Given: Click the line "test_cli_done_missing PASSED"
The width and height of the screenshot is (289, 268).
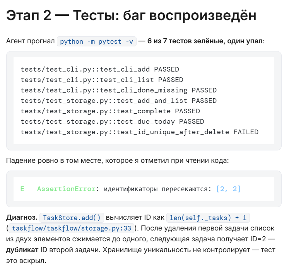Looking at the screenshot, I should 118,90.
